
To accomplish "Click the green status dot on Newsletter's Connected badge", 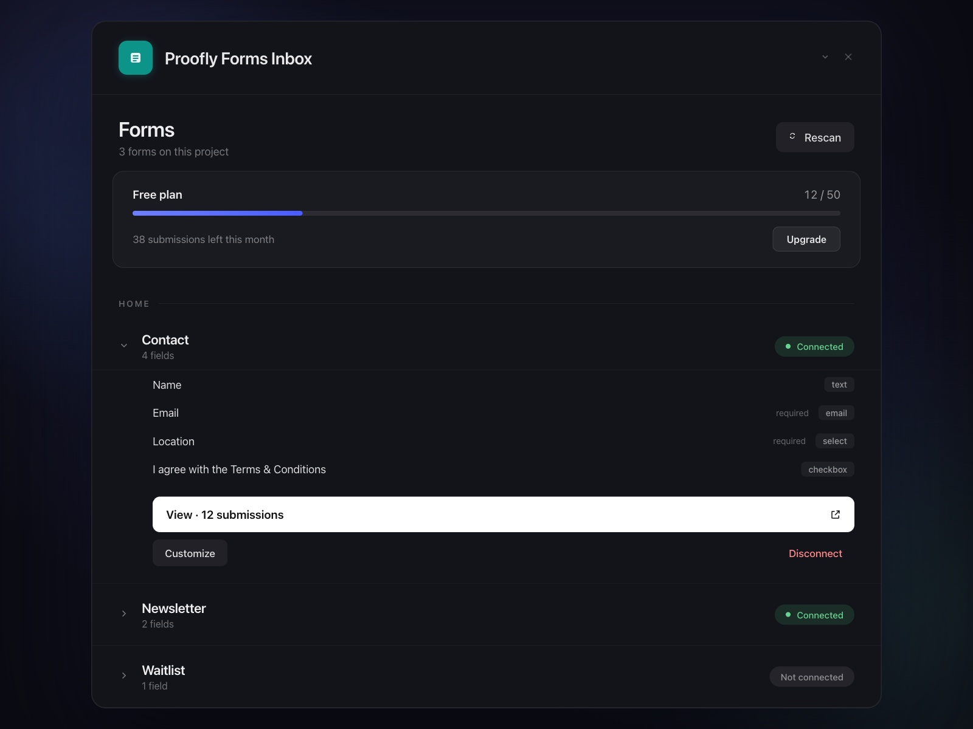I will [789, 615].
